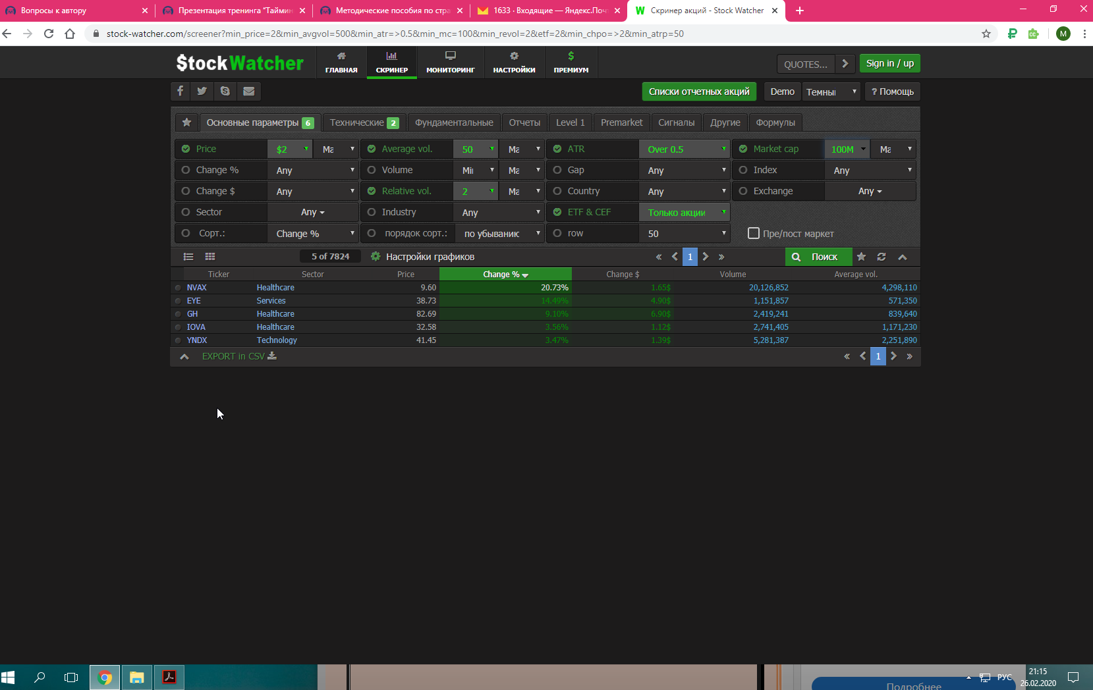Sort table by Change % column
The image size is (1093, 690).
[x=505, y=275]
